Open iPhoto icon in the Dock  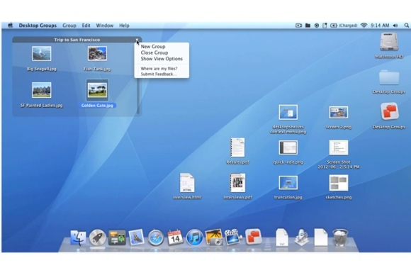(x=214, y=237)
